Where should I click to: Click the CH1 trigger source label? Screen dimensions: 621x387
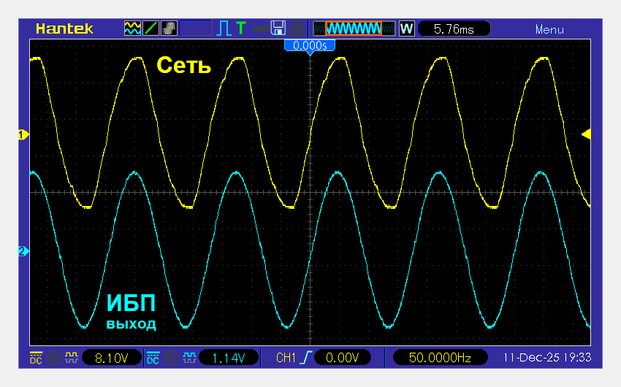(286, 358)
